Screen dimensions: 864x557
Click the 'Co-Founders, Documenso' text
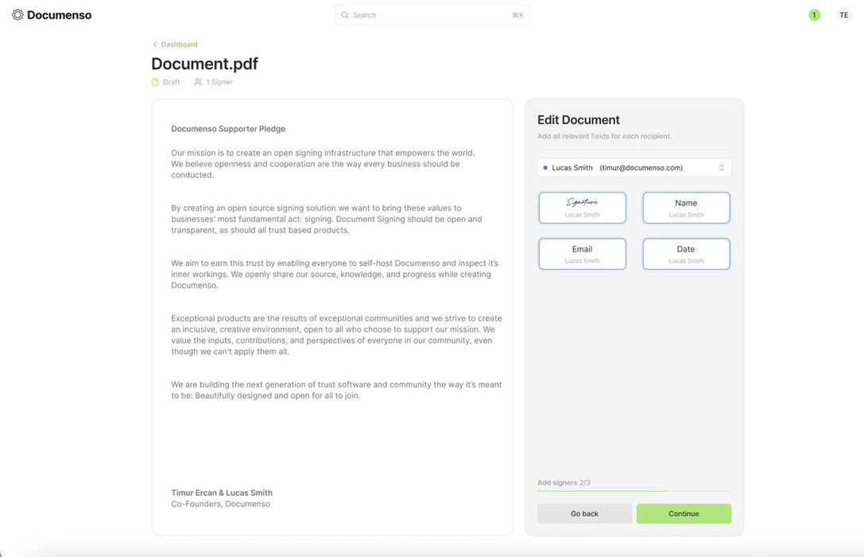pyautogui.click(x=220, y=504)
